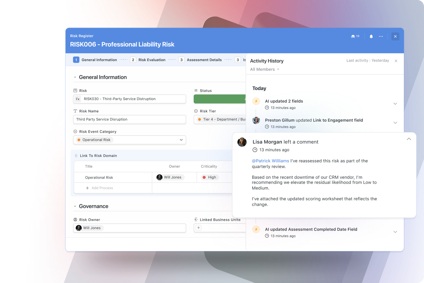Image resolution: width=424 pixels, height=283 pixels.
Task: Click Lisa Morgan's avatar in comment
Action: (x=242, y=142)
